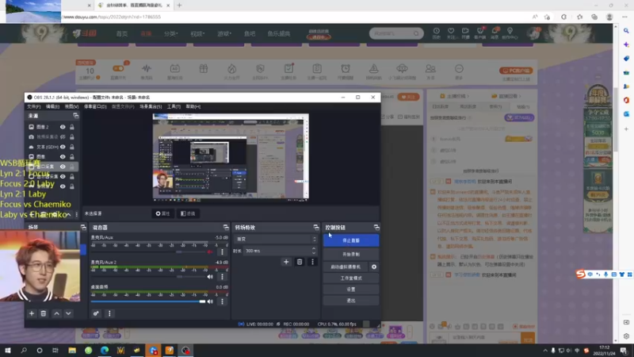Open Douyu followed heart icon
Viewport: 634px width, 357px height.
point(451,33)
